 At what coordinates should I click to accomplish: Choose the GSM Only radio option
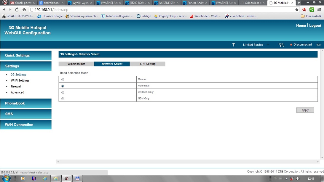point(63,99)
